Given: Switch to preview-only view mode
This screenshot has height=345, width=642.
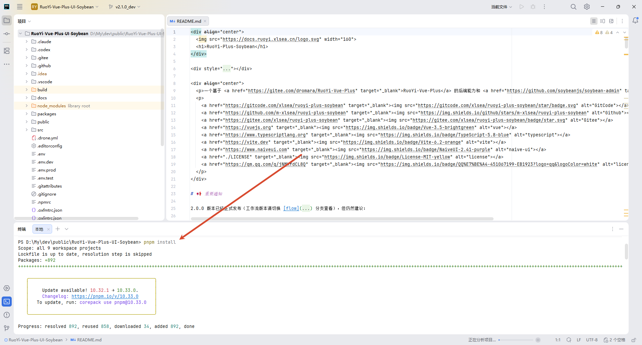Looking at the screenshot, I should pos(611,21).
